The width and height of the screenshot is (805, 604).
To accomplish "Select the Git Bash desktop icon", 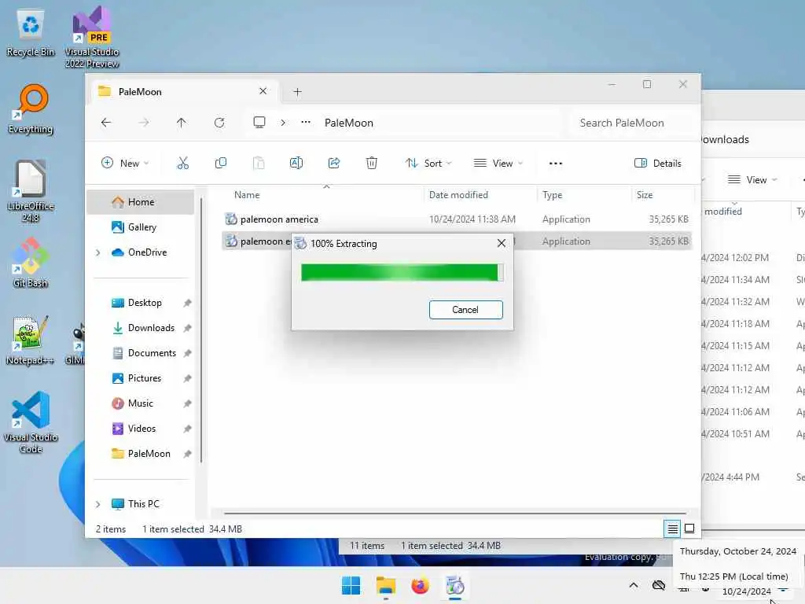I will 31,263.
